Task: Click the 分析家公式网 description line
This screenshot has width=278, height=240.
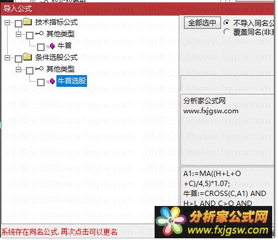Action: (x=205, y=101)
